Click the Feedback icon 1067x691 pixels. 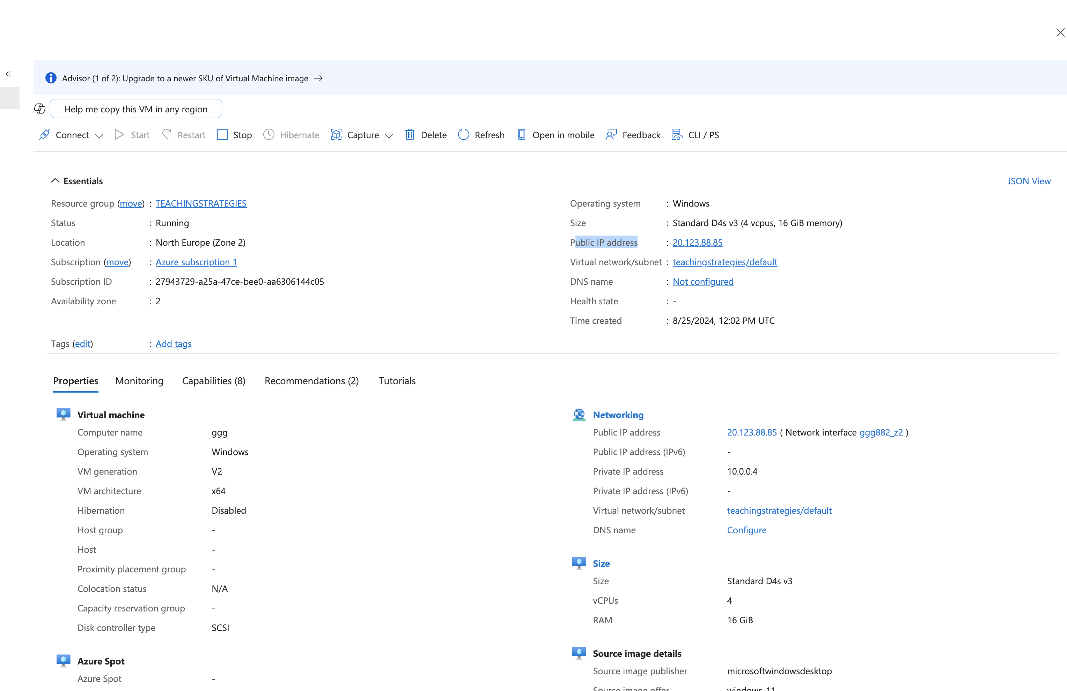coord(611,134)
